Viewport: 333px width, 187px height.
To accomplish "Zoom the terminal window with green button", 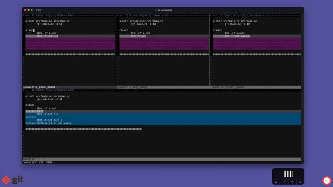I will point(32,10).
